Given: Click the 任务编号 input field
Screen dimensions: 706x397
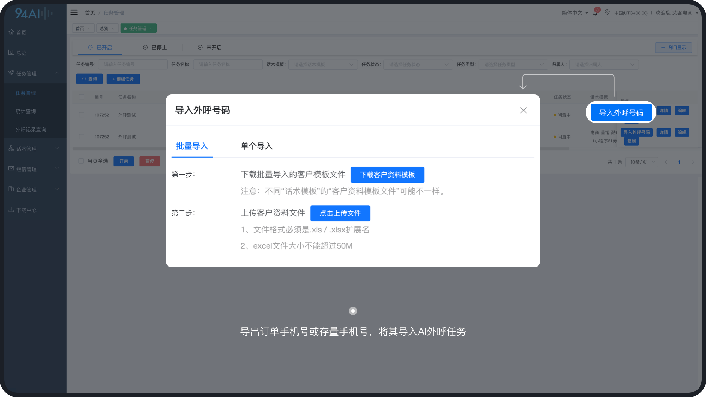Looking at the screenshot, I should click(133, 65).
